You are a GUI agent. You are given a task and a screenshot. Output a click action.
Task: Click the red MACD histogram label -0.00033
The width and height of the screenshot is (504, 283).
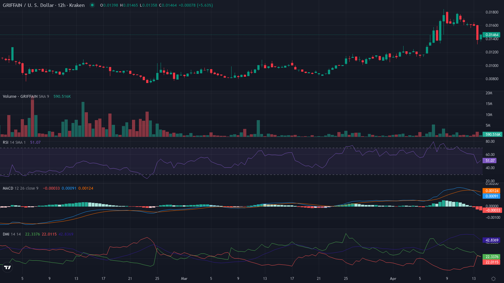click(491, 210)
